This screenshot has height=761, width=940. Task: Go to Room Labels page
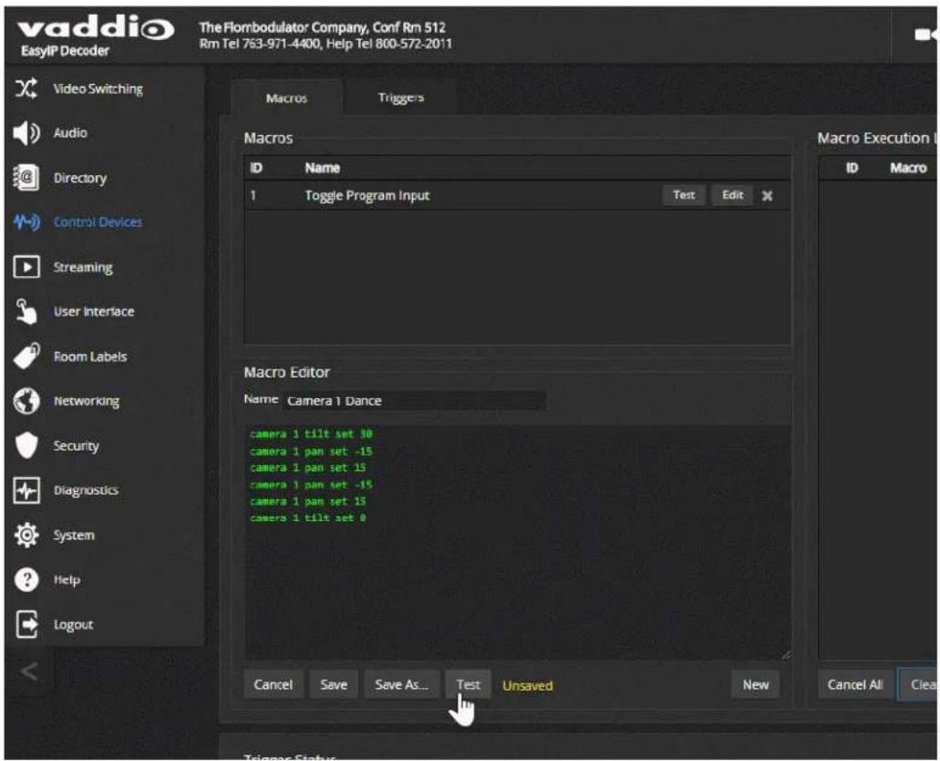90,357
